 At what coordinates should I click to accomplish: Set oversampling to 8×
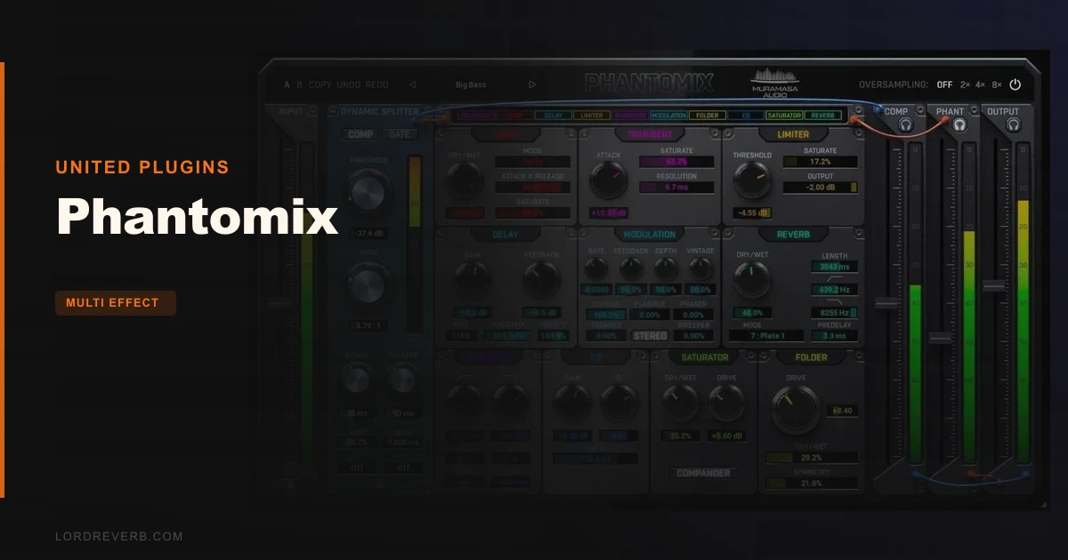(997, 85)
